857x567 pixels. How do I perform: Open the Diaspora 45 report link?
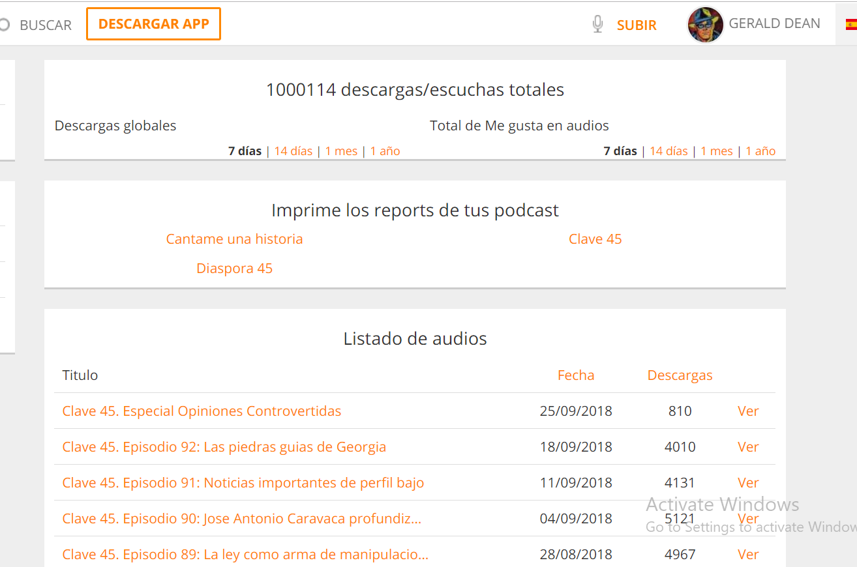(x=234, y=269)
